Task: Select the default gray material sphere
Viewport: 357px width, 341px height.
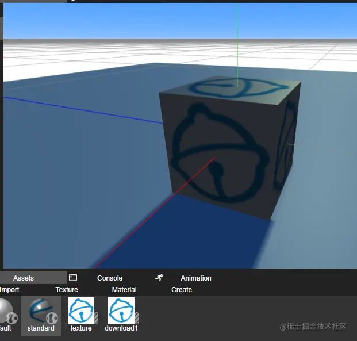Action: (6, 311)
